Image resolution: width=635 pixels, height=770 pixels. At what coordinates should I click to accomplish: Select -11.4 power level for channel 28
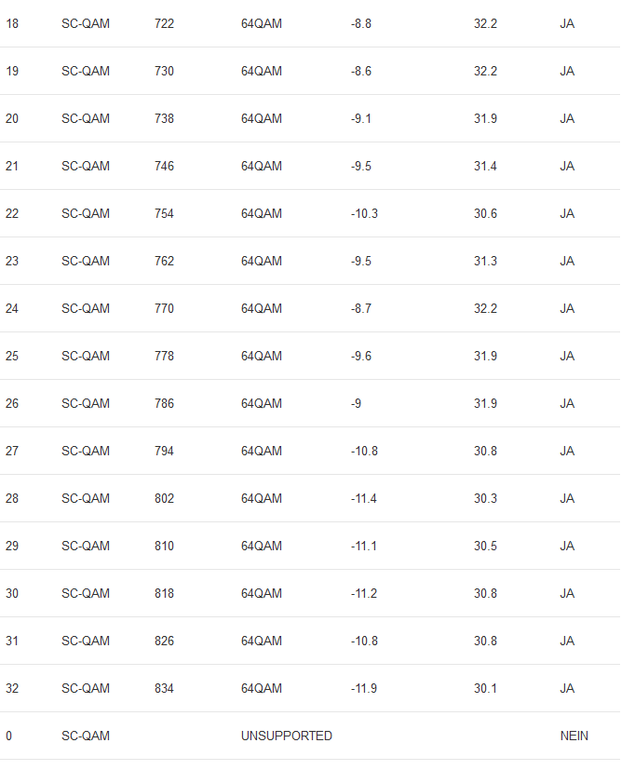[364, 498]
